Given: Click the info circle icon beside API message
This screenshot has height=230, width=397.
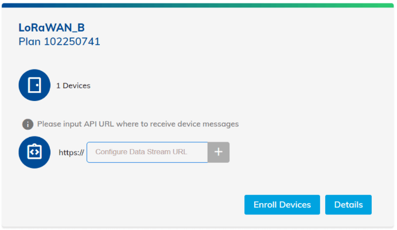Looking at the screenshot, I should [x=28, y=124].
